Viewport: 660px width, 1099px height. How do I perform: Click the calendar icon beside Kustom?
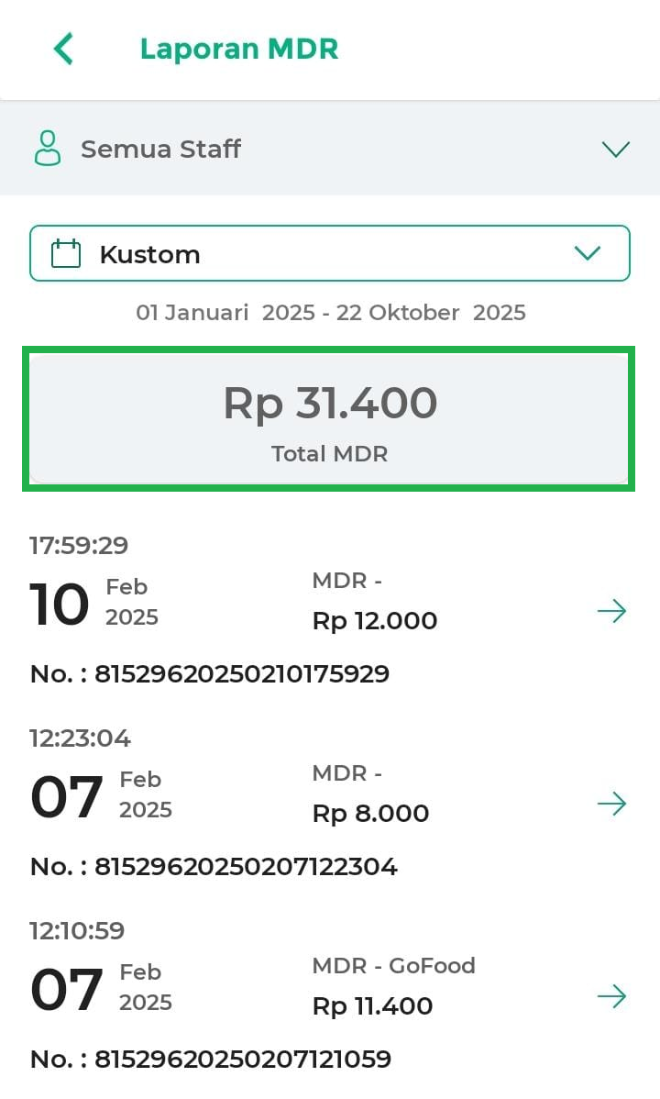click(x=66, y=253)
